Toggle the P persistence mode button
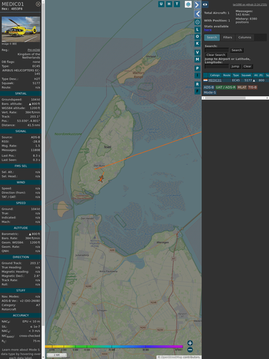 click(x=197, y=68)
